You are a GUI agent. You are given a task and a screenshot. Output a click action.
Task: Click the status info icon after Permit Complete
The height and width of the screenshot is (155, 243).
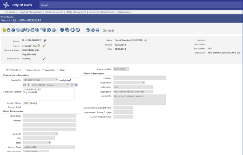(x=145, y=40)
